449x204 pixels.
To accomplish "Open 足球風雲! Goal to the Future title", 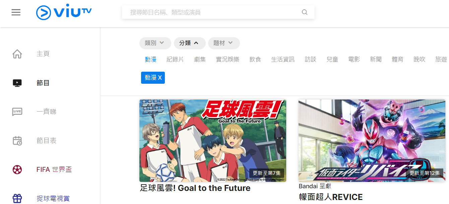I will 195,188.
